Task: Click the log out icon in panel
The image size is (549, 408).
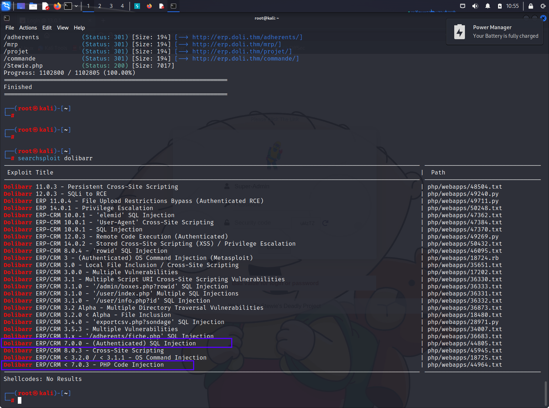Action: click(543, 6)
